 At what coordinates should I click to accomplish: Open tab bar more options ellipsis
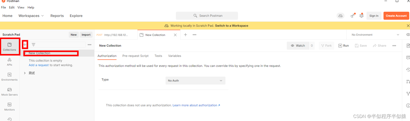click(194, 35)
